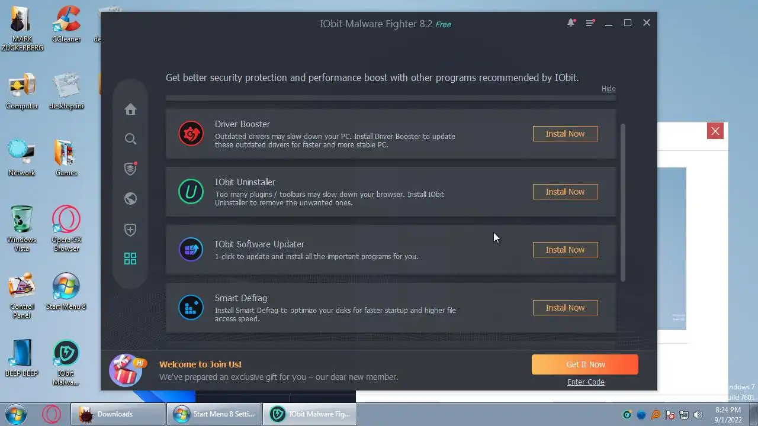This screenshot has height=426, width=758.
Task: Select the Opera GX Browser desktop icon
Action: (x=66, y=229)
